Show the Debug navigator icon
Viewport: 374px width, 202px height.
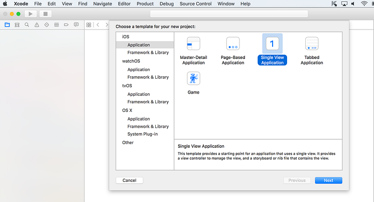click(56, 25)
